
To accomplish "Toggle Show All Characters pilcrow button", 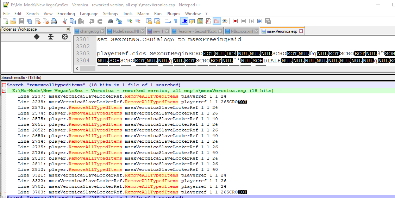I will [x=176, y=21].
